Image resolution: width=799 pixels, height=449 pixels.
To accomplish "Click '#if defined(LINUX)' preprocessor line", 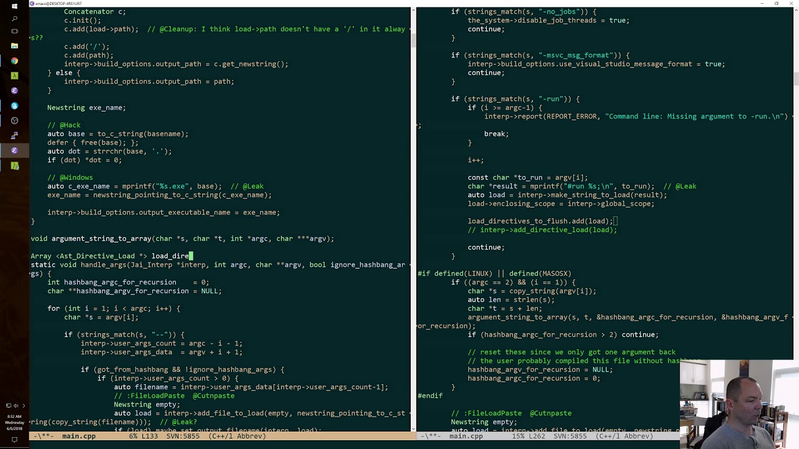I will (494, 273).
